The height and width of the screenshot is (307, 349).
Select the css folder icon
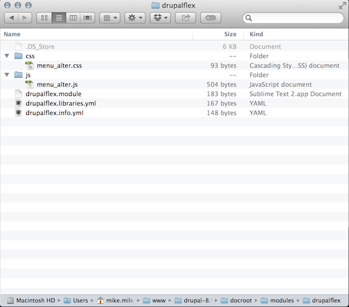(18, 56)
